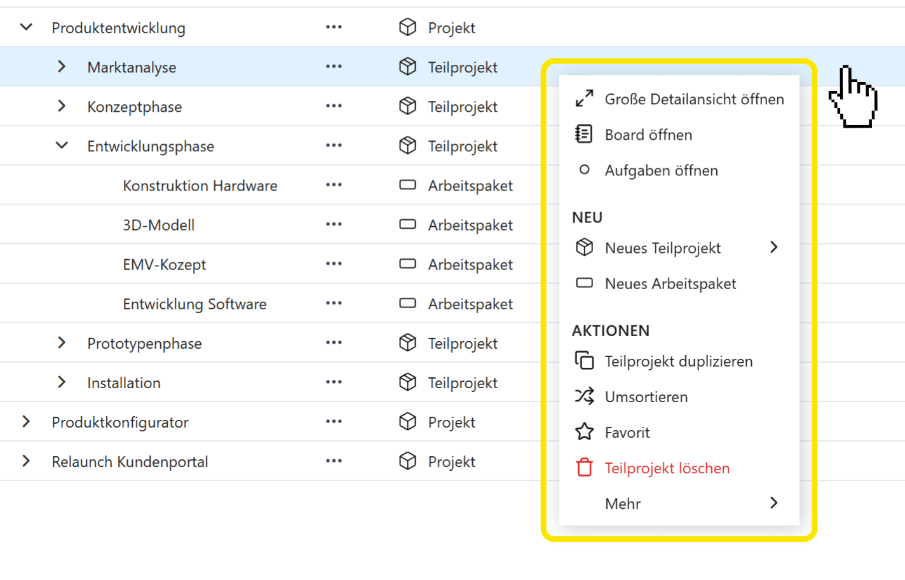Click the shuffle icon for Umsortieren
Viewport: 905px width, 580px height.
tap(584, 397)
